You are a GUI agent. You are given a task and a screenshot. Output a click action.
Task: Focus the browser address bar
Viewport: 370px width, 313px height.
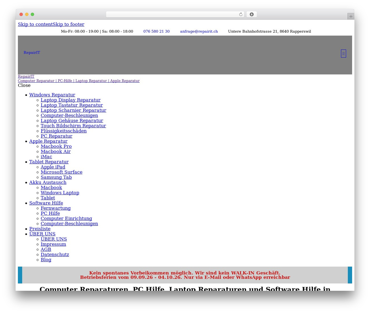pos(175,14)
